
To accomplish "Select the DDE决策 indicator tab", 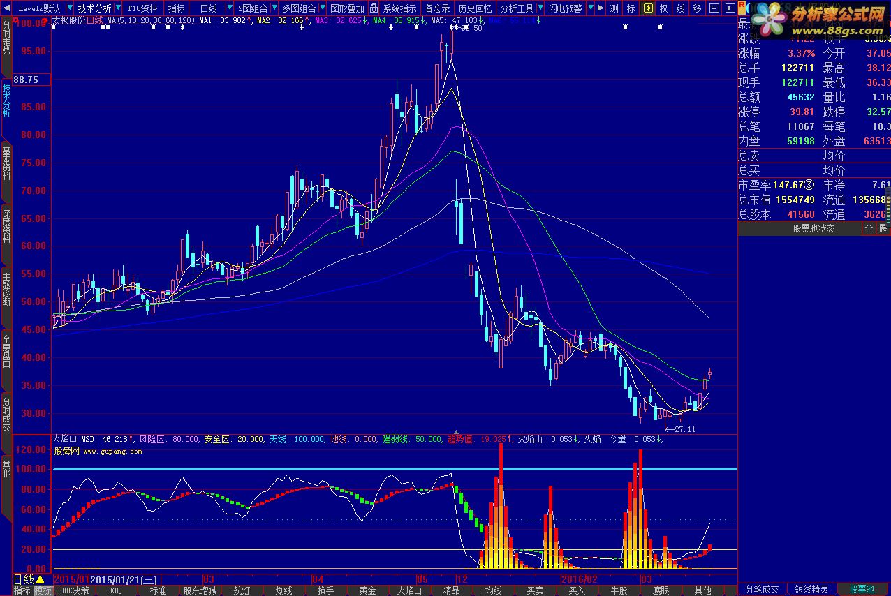I will pyautogui.click(x=74, y=590).
